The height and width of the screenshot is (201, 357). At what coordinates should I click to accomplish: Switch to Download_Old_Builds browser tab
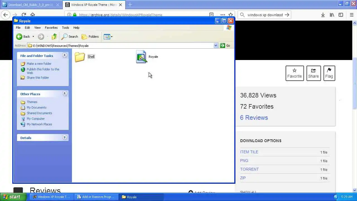point(31,5)
